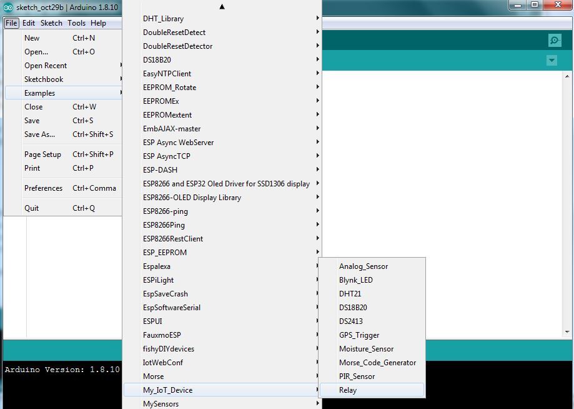Expand the DHT_Library examples
The width and height of the screenshot is (574, 409).
tap(222, 18)
